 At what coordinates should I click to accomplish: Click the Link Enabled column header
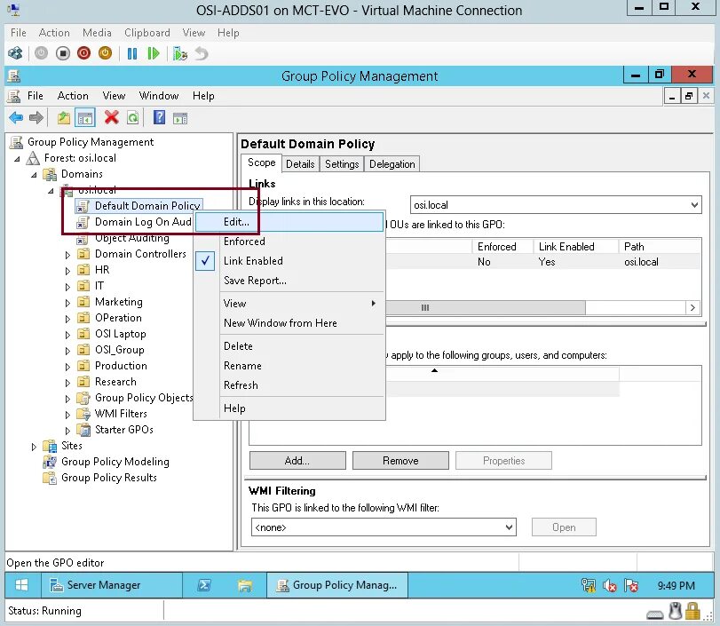576,247
